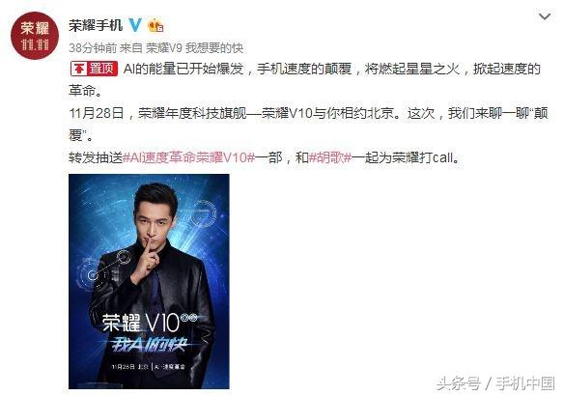Click the upward arrow in 置顶 tag
The image size is (564, 396).
79,69
